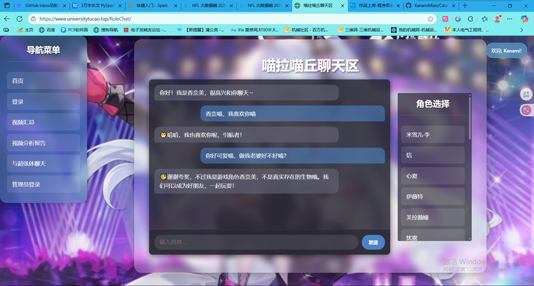Viewport: 534px width, 286px height.
Task: Go to 首页 in navigation menu
Action: (x=43, y=81)
